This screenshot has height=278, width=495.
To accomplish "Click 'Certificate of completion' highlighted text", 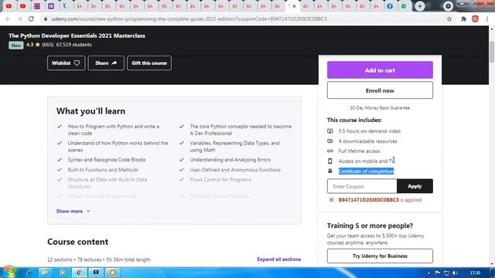I will pos(366,171).
